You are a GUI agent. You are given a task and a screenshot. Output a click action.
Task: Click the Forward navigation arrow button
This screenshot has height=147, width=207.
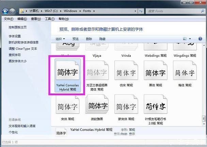(12, 11)
